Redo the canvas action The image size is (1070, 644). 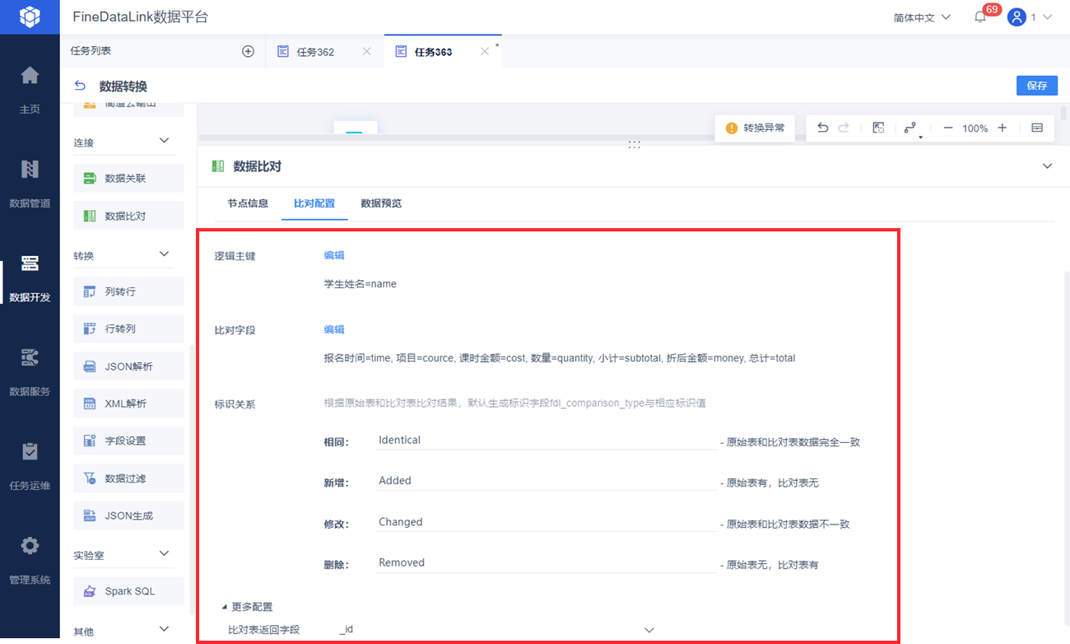point(844,128)
